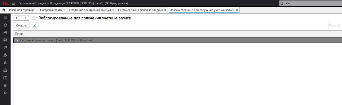Select row 'Системная учетная запись (bush_9994296484@mail.ru)'
The image size is (342, 105).
point(177,40)
